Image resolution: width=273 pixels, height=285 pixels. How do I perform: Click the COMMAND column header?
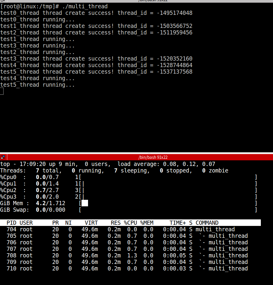coord(207,223)
